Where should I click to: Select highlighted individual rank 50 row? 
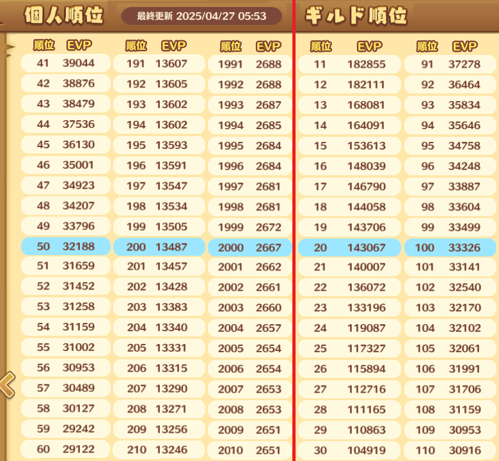click(65, 247)
